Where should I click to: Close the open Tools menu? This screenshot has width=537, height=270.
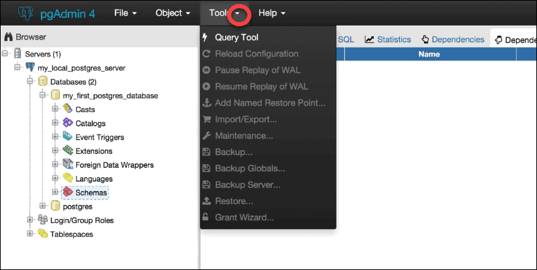(224, 13)
